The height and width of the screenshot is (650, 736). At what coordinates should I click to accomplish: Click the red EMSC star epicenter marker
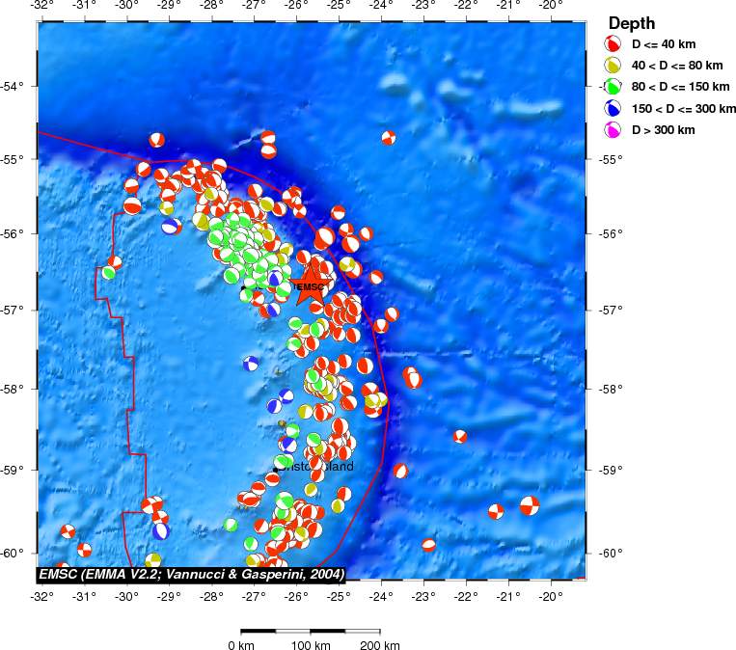coord(310,287)
